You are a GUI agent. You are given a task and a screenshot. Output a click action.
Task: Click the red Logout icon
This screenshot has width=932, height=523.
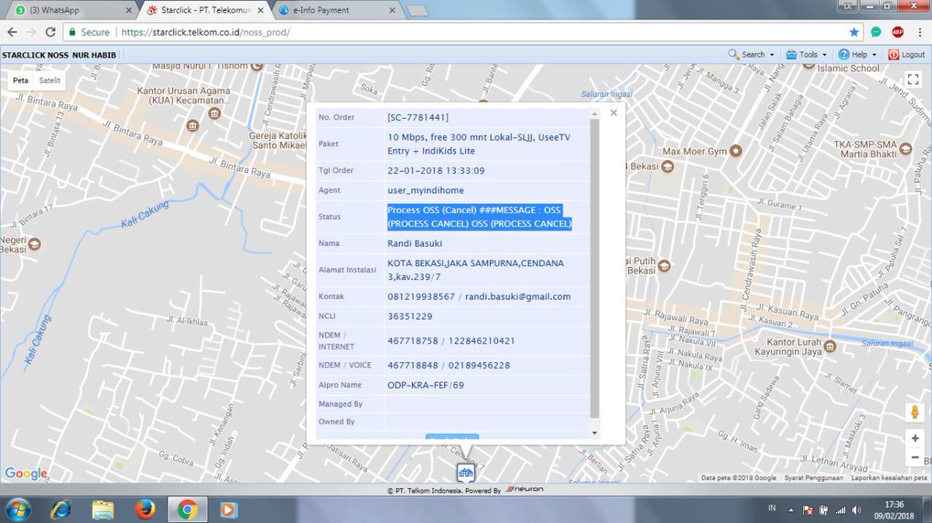click(x=894, y=54)
